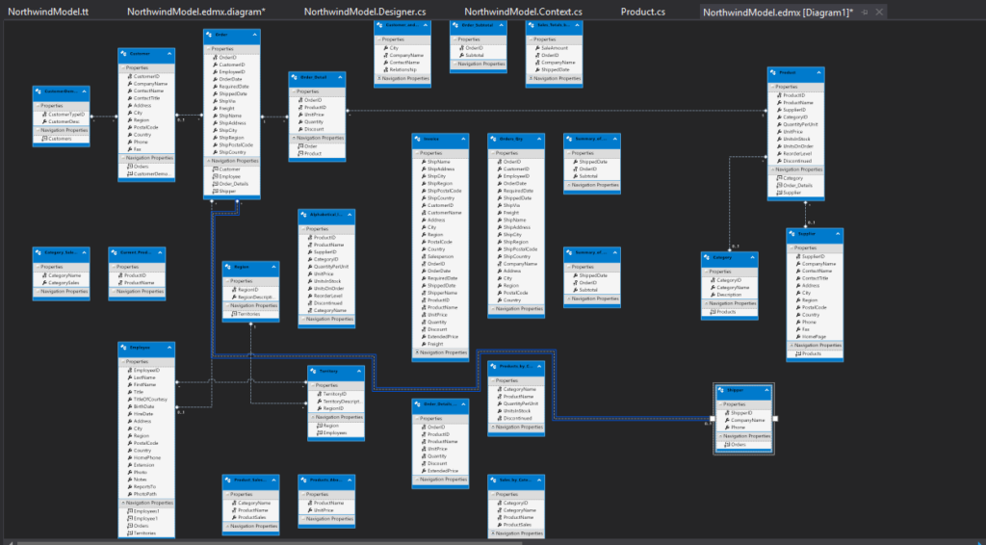The width and height of the screenshot is (986, 545).
Task: Collapse Navigation Properties section in Employee entity
Action: 122,503
